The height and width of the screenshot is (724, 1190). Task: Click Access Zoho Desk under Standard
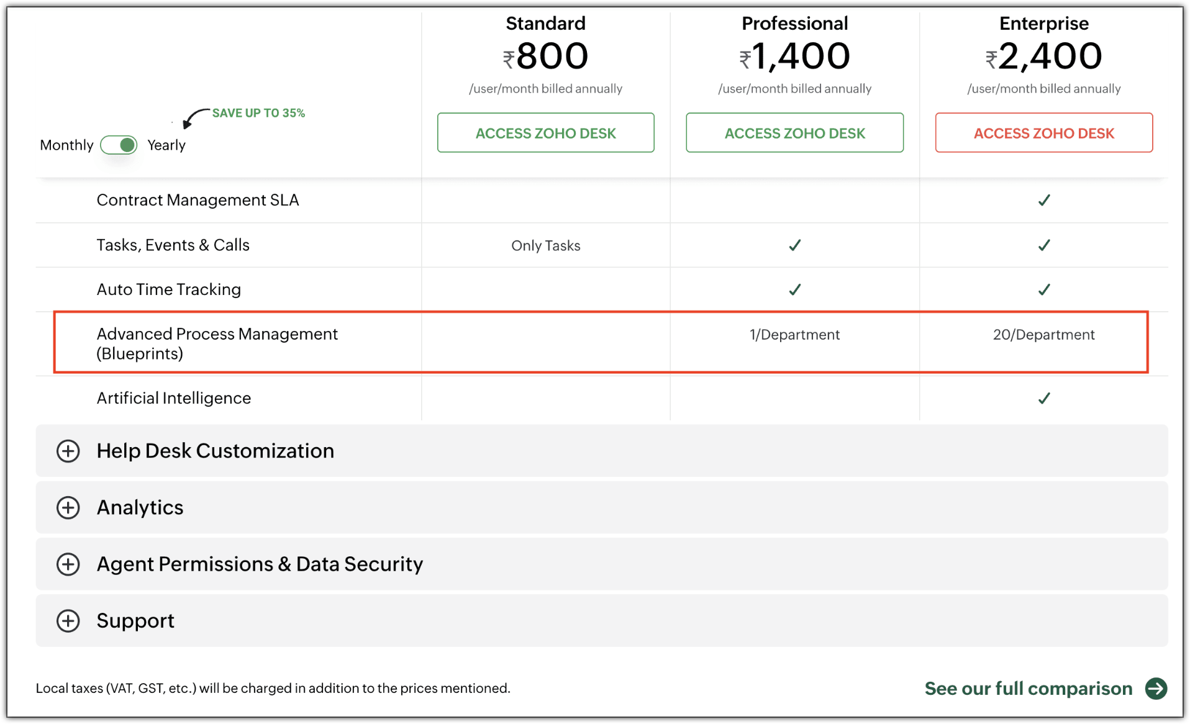coord(545,133)
